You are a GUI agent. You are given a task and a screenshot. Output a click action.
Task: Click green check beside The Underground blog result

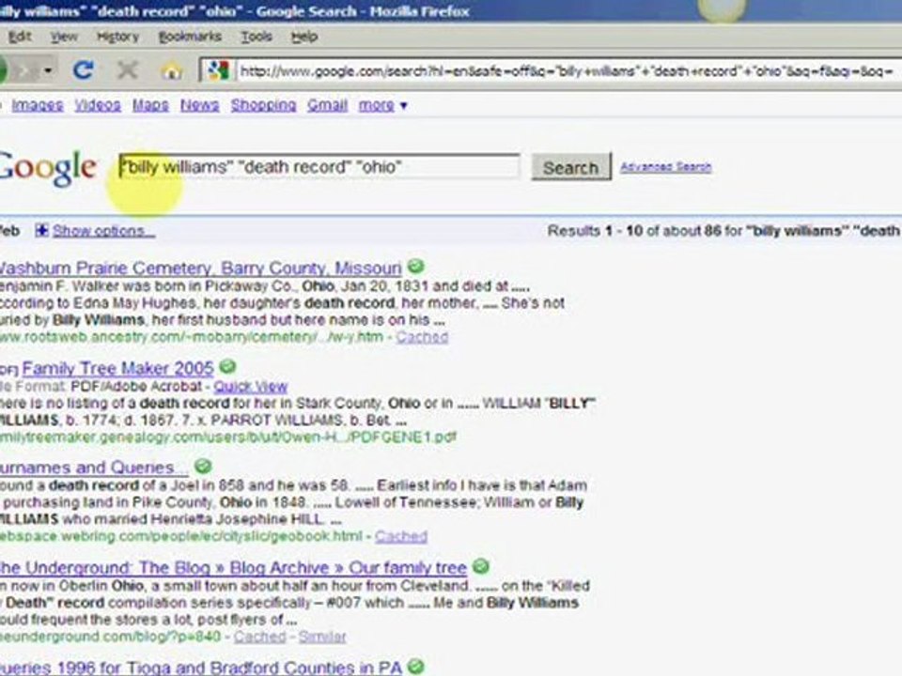point(481,566)
